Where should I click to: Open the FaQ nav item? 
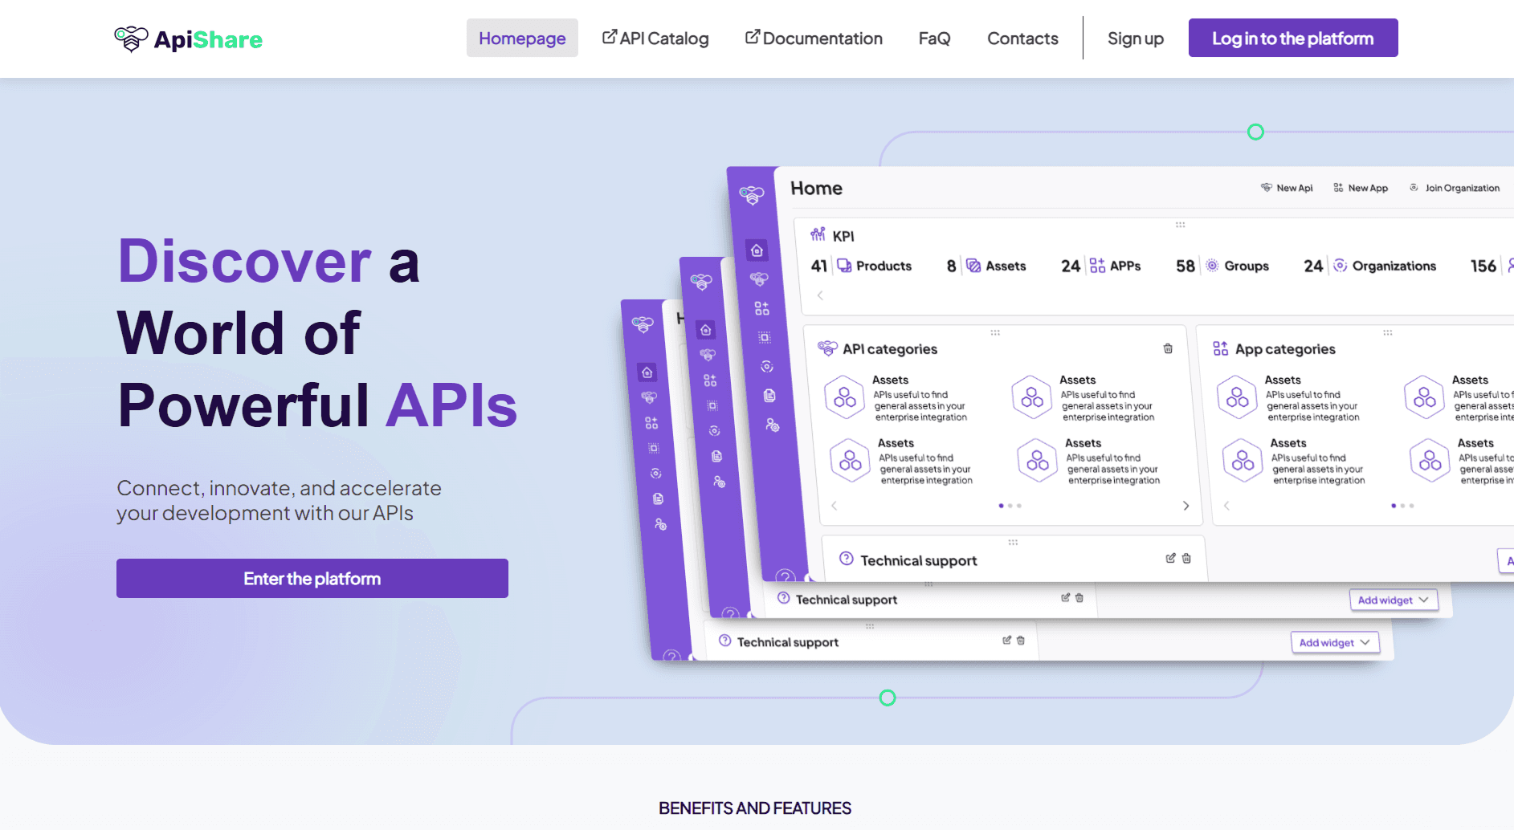click(x=935, y=39)
